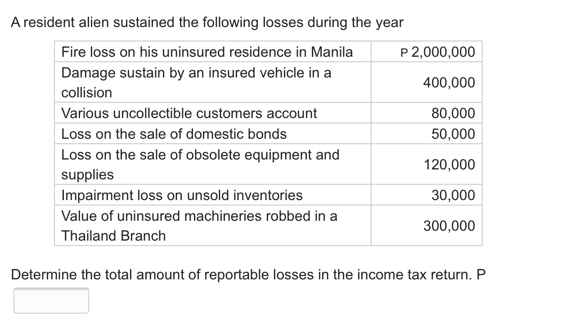Click the 'Fire loss on his uninsured residence' row

207,52
